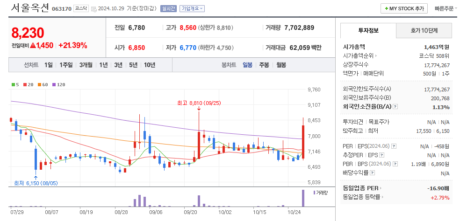Image resolution: width=460 pixels, height=221 pixels.
Task: Toggle the 실시간 button
Action: point(168,9)
